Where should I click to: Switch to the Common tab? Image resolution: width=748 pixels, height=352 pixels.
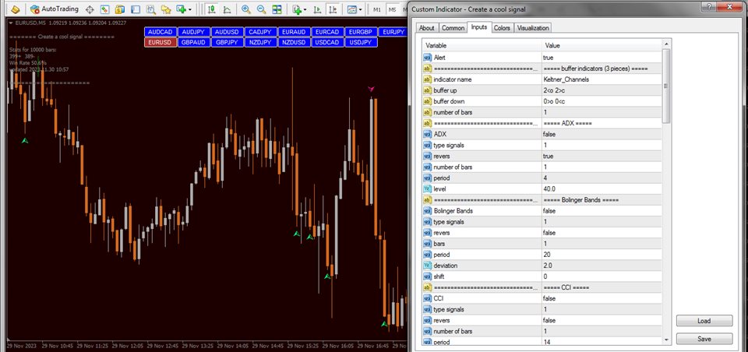click(453, 28)
